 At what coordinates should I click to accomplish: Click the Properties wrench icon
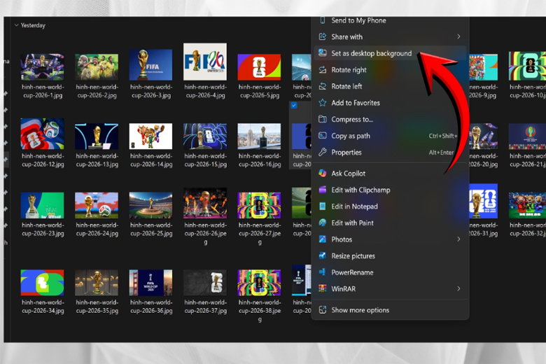pos(323,152)
